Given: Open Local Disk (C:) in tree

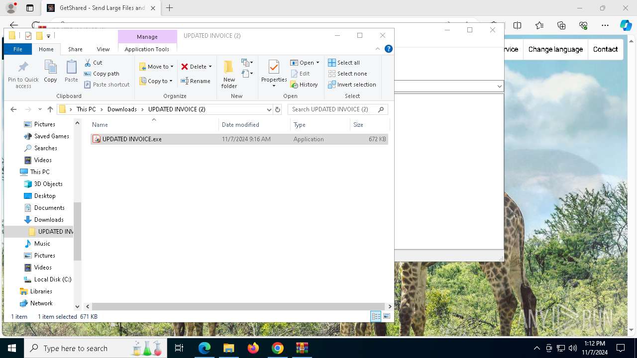Looking at the screenshot, I should (x=53, y=279).
